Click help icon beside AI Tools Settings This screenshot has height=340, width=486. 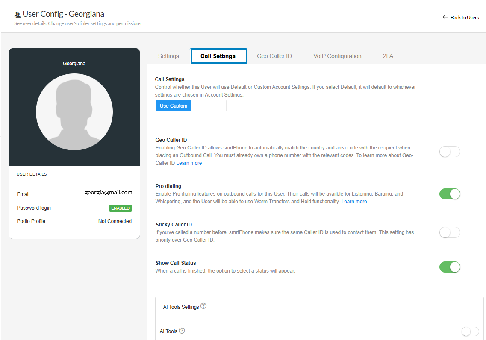[x=203, y=306]
